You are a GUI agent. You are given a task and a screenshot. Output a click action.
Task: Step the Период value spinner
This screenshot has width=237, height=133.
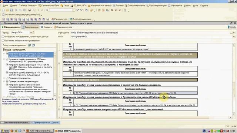[x=34, y=33]
